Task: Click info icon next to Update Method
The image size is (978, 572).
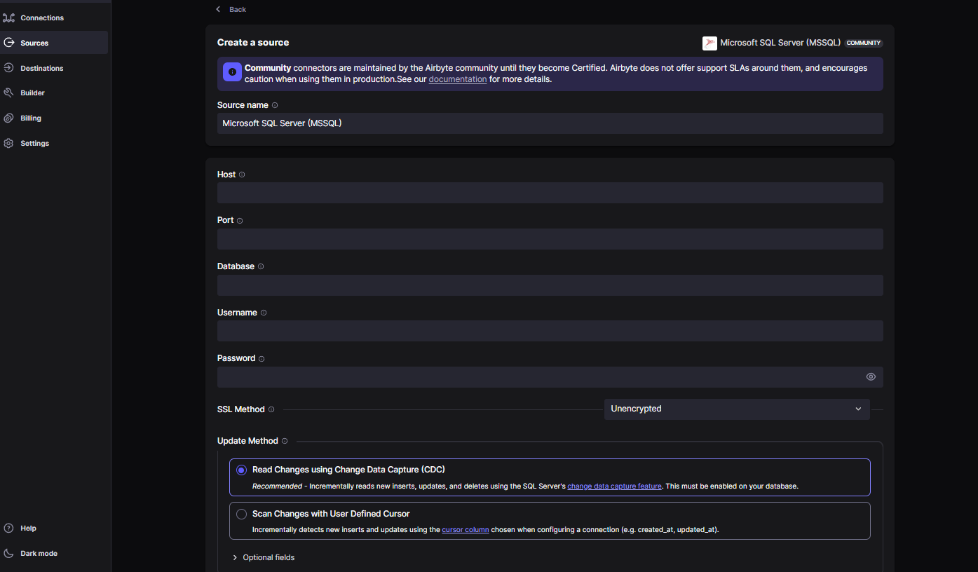Action: [285, 441]
